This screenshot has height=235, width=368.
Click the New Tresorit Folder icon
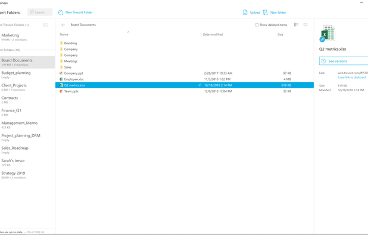pos(61,12)
